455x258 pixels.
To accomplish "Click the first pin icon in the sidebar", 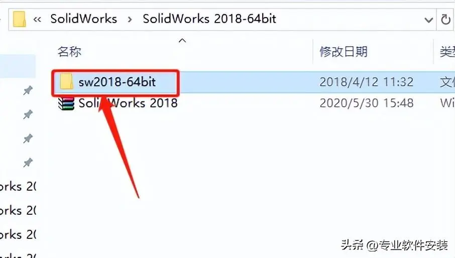I will [28, 91].
